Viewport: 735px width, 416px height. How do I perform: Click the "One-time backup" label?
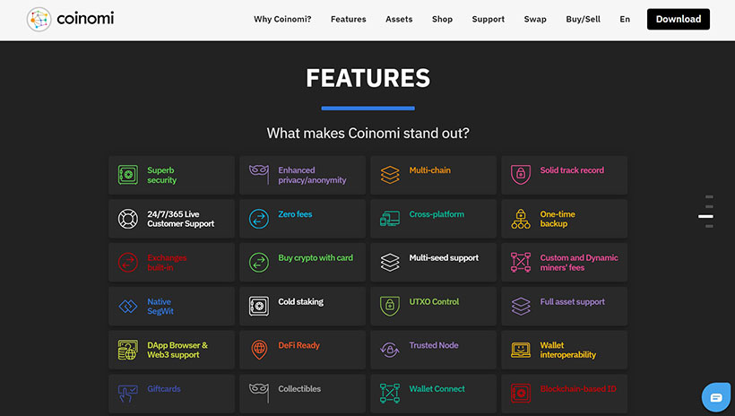click(558, 219)
